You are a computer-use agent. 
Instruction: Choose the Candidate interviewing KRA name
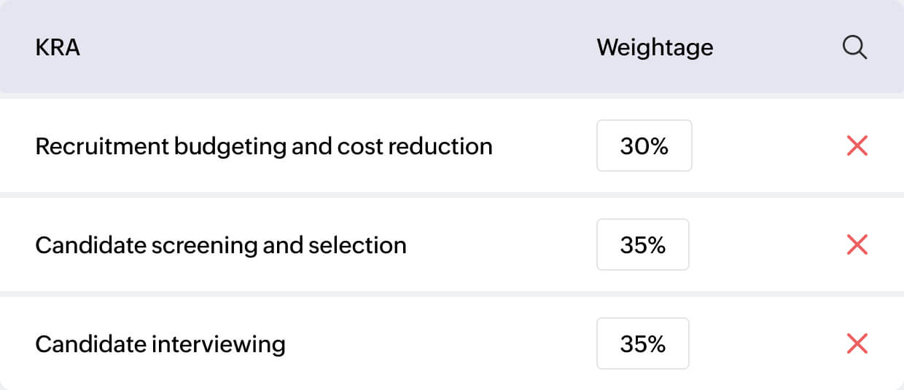pos(160,343)
